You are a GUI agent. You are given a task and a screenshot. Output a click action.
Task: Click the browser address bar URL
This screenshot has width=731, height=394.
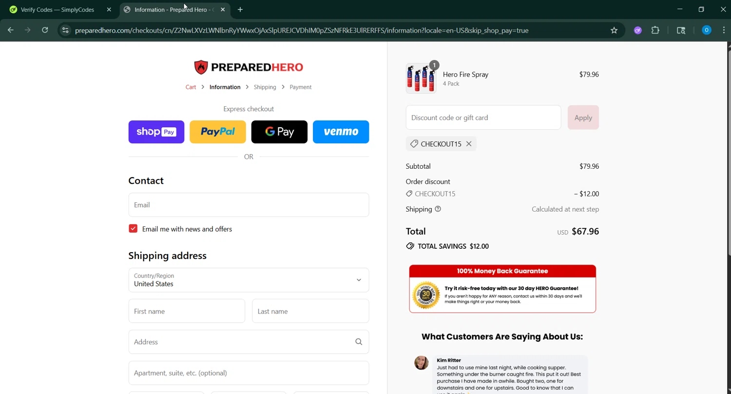pyautogui.click(x=302, y=30)
